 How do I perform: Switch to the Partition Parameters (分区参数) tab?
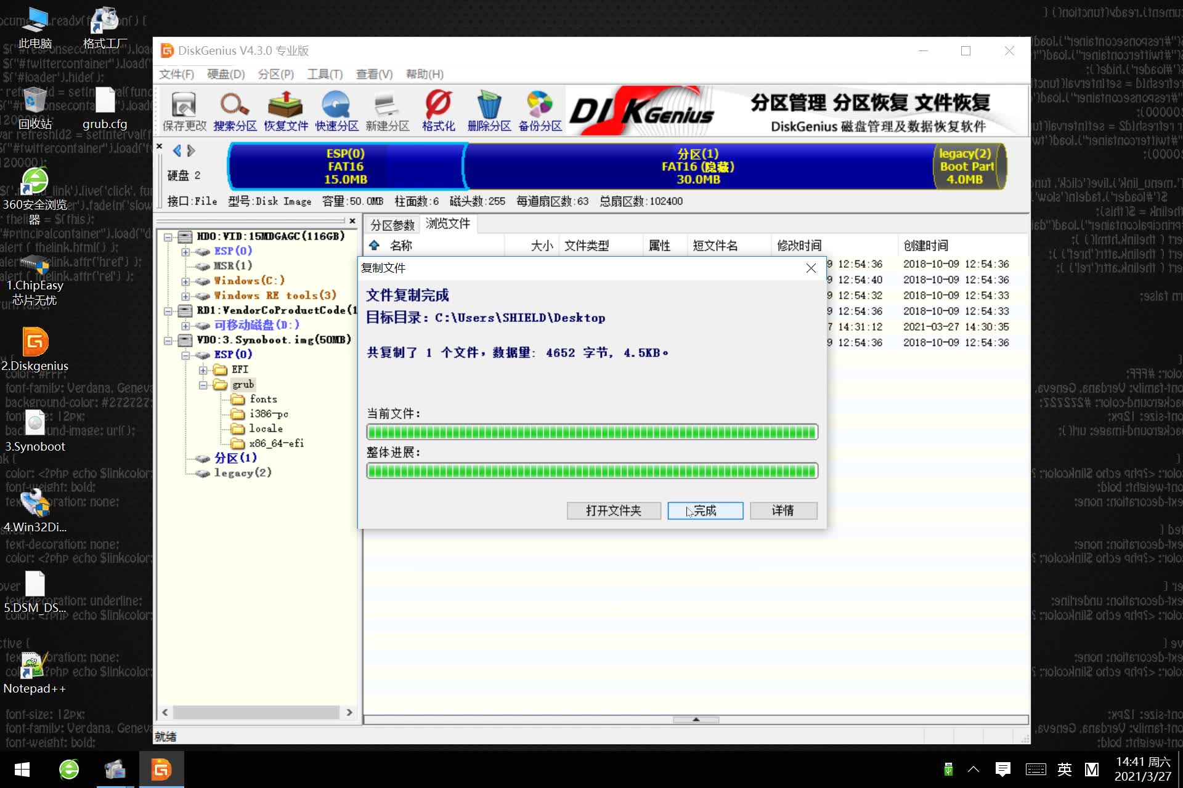click(x=392, y=225)
